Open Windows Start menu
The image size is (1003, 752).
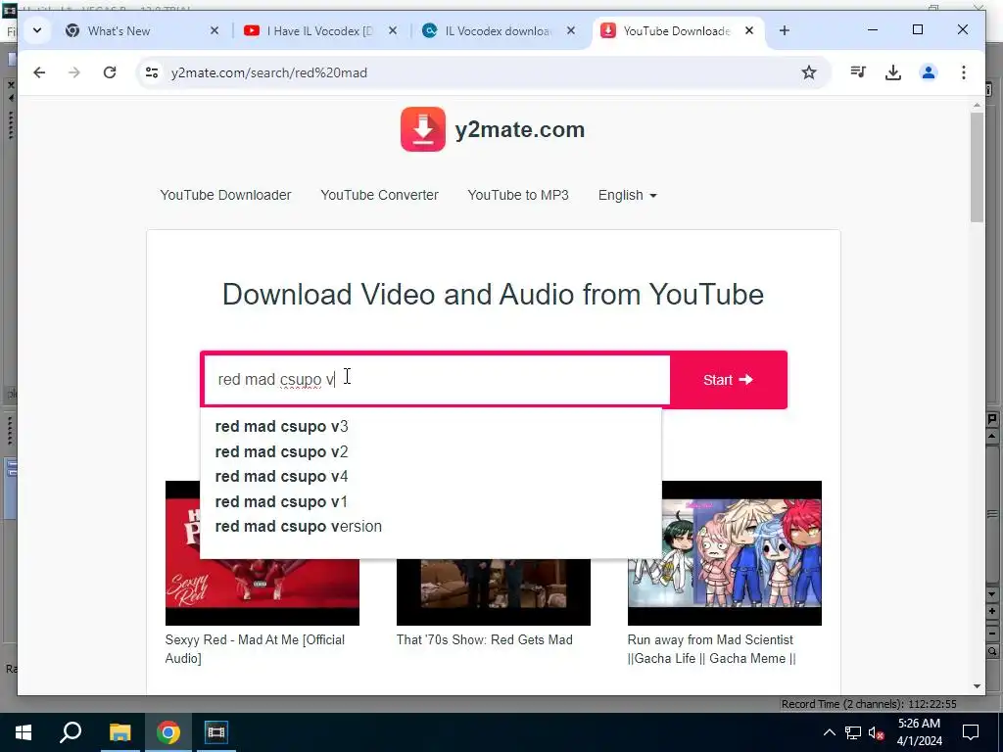24,732
